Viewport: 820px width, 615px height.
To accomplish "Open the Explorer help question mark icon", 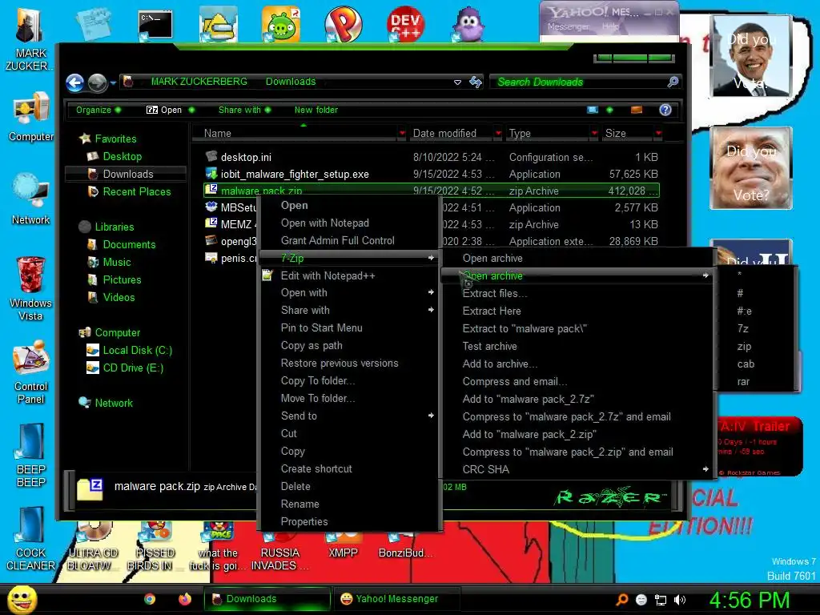I will [665, 110].
